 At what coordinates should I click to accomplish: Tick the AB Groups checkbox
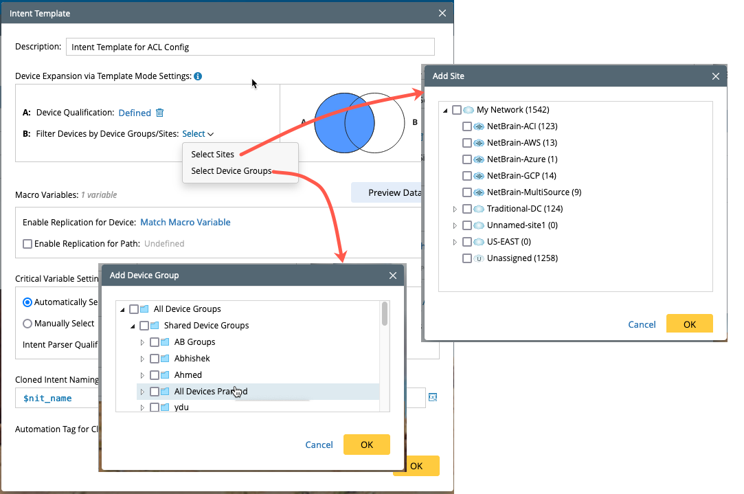[154, 342]
